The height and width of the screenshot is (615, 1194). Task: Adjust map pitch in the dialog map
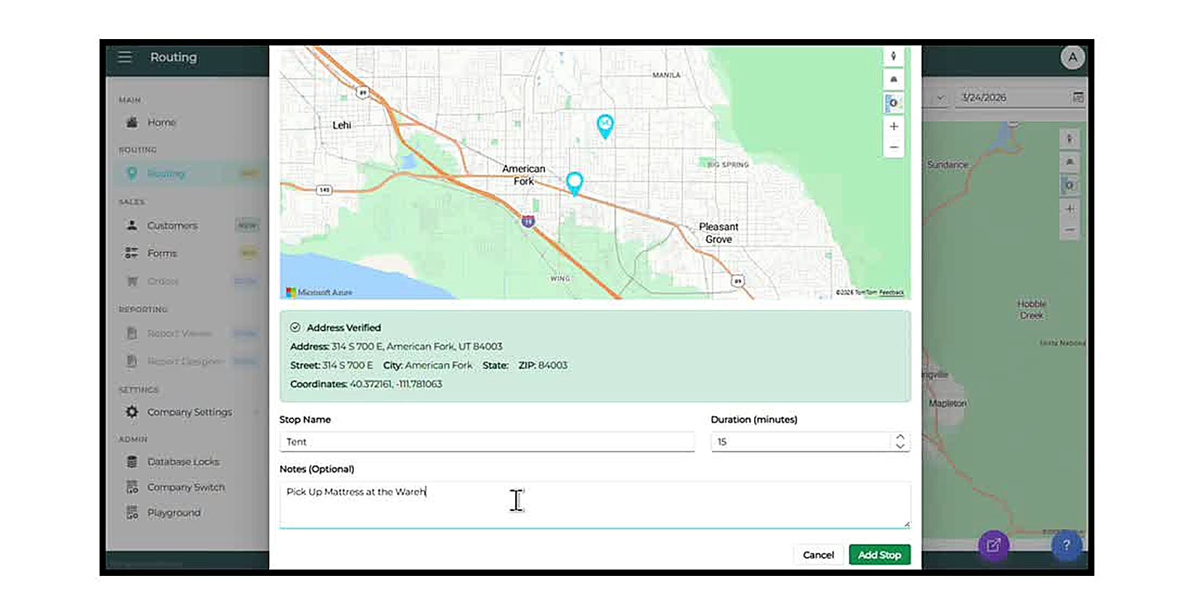894,80
